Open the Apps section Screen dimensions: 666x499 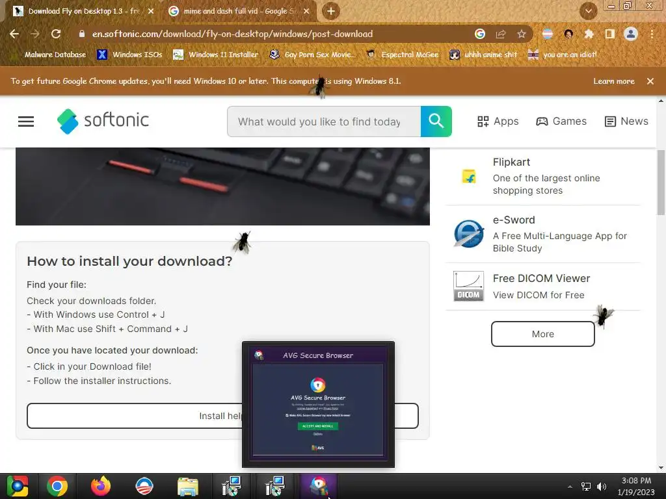click(x=498, y=122)
